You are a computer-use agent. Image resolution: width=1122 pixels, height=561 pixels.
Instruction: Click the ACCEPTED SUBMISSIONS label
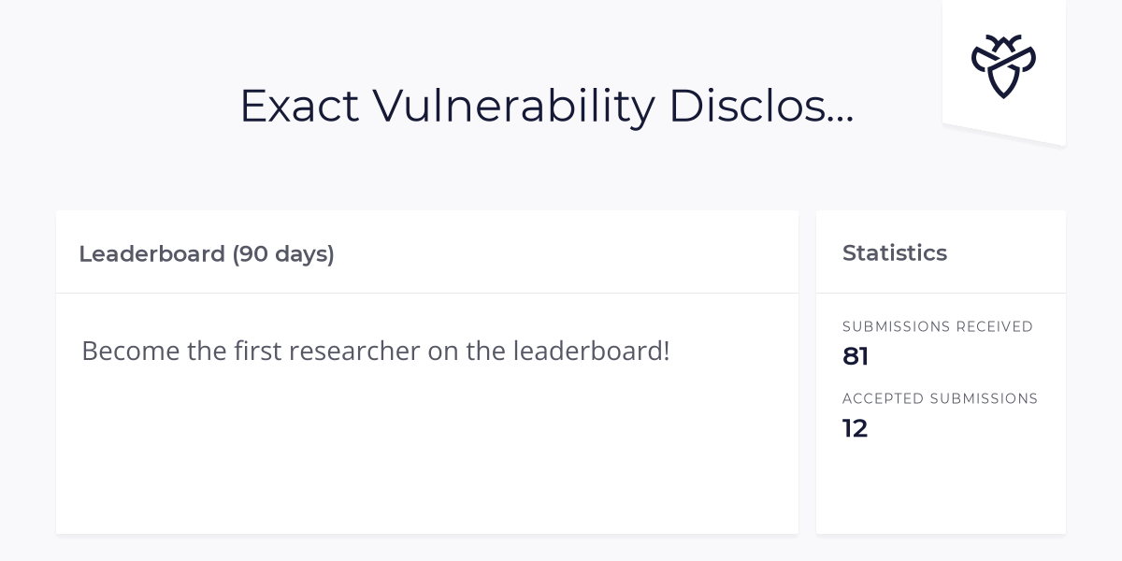941,398
